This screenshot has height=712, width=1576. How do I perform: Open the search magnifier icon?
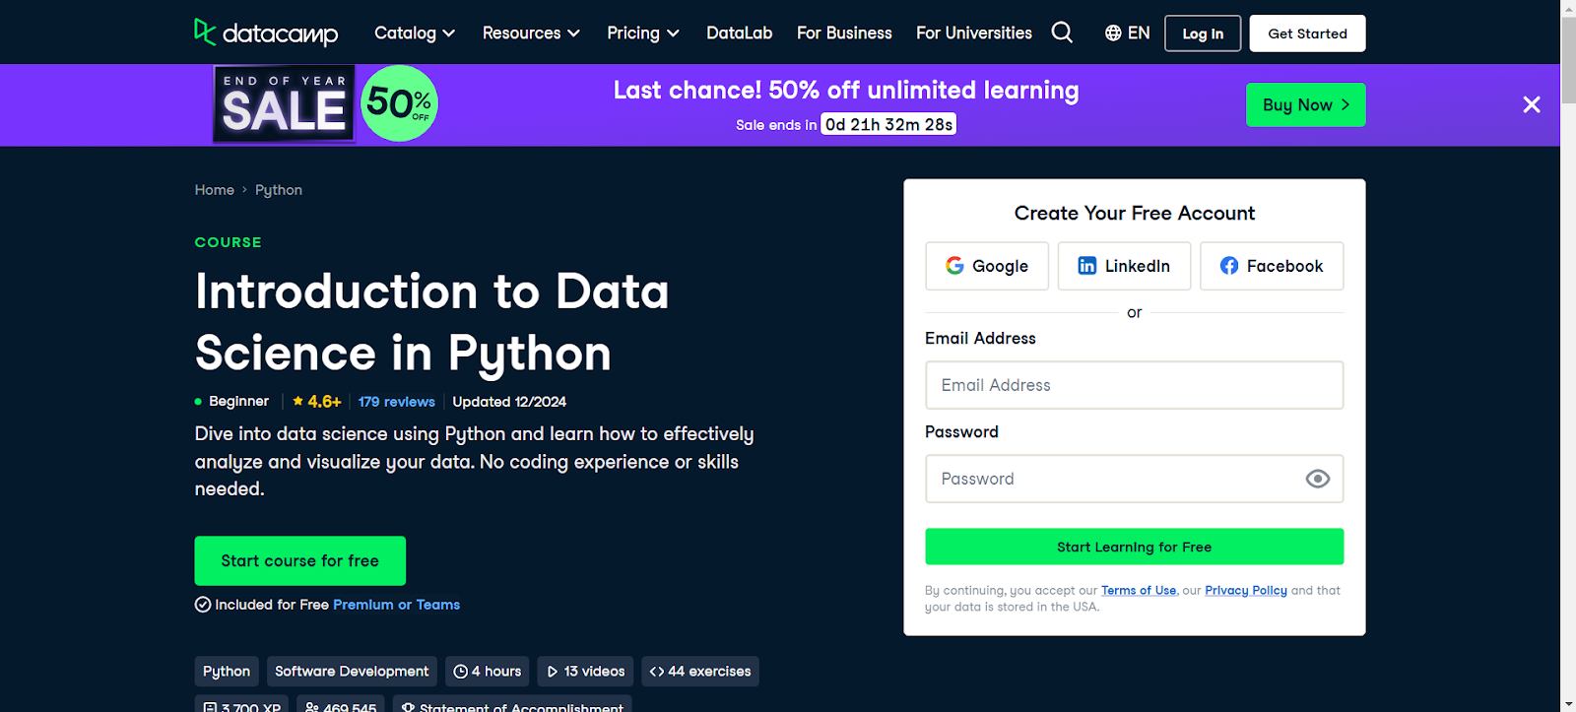[1062, 32]
